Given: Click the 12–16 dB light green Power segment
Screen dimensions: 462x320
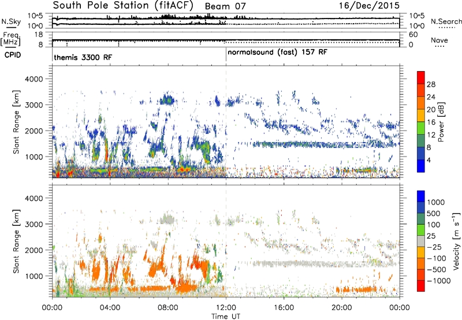Looking at the screenshot, I should (x=421, y=128).
